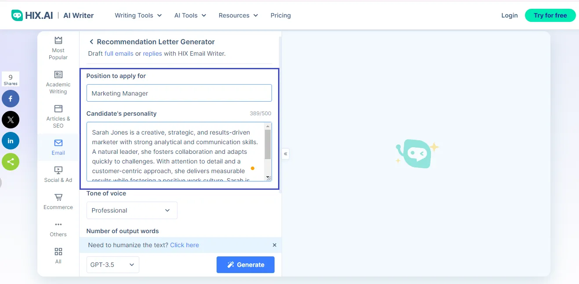Share the page on LinkedIn
The width and height of the screenshot is (579, 284).
[11, 141]
